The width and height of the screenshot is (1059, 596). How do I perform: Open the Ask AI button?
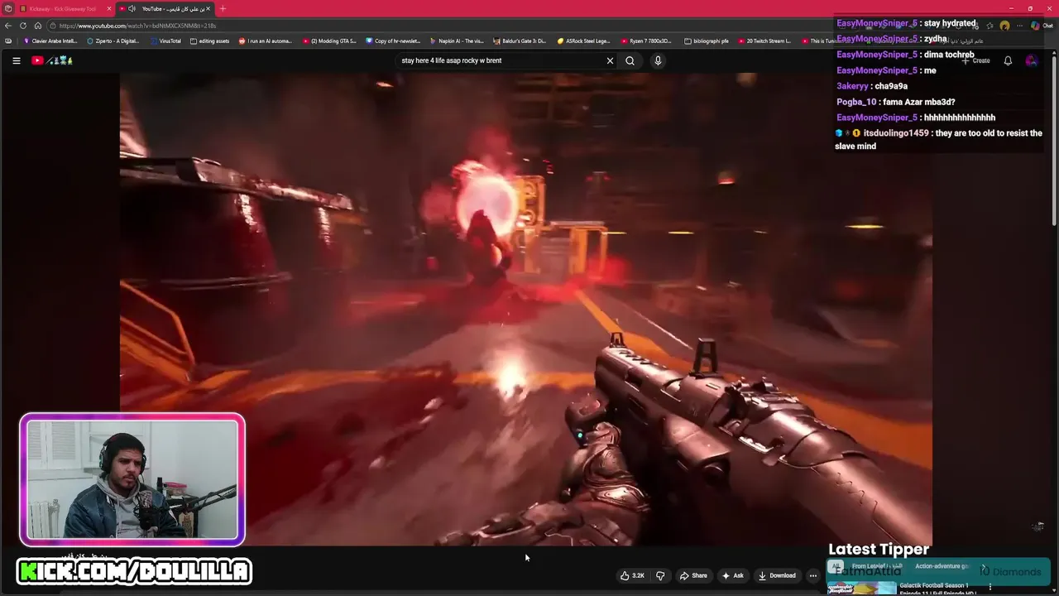(x=732, y=575)
